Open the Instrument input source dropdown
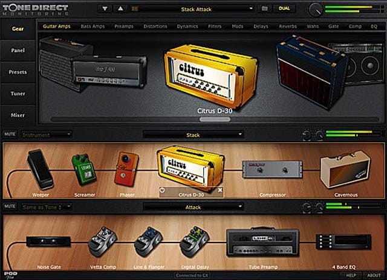 tap(47, 135)
